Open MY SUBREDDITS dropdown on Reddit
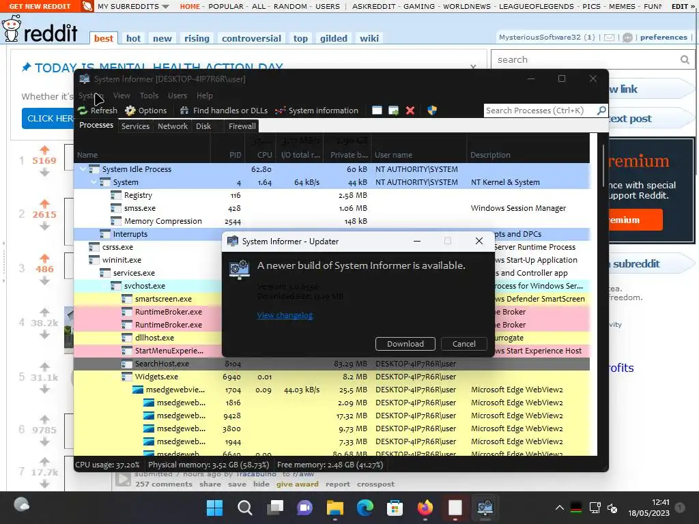The width and height of the screenshot is (699, 524). (x=133, y=6)
